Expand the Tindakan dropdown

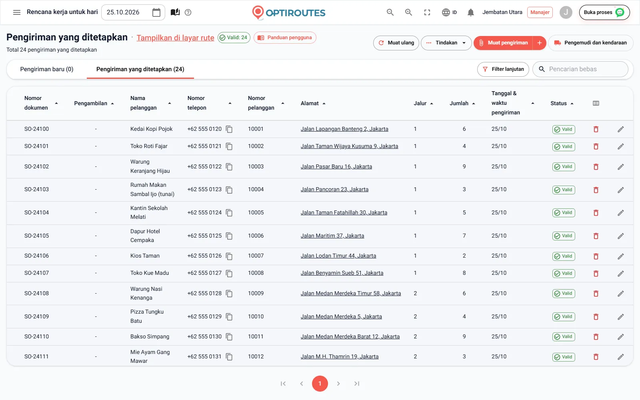[446, 43]
